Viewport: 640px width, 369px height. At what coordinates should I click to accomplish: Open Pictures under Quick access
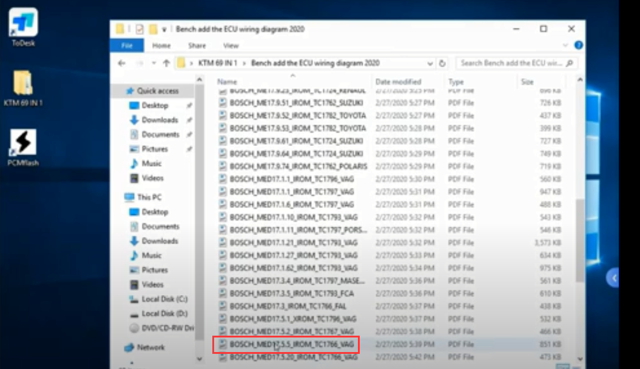point(154,149)
